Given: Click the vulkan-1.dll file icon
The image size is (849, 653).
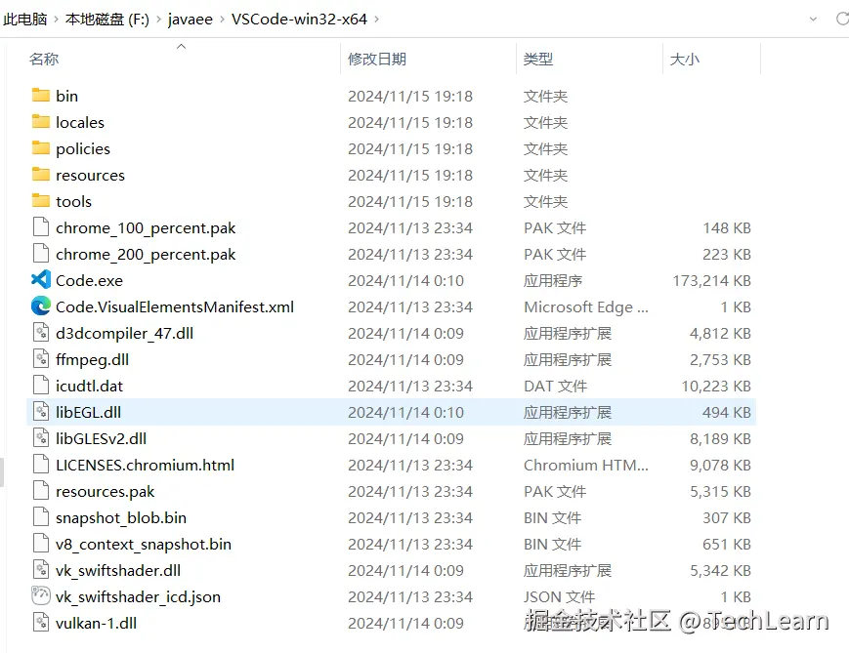Looking at the screenshot, I should [x=41, y=623].
